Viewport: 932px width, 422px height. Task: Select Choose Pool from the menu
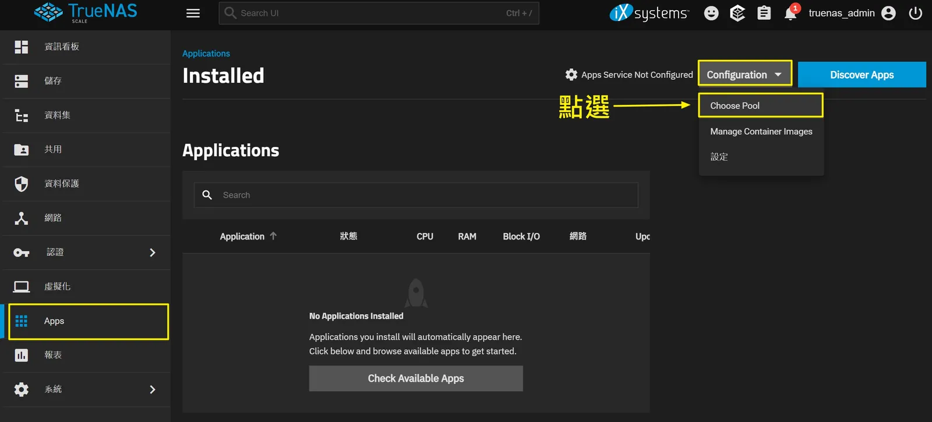click(x=761, y=105)
